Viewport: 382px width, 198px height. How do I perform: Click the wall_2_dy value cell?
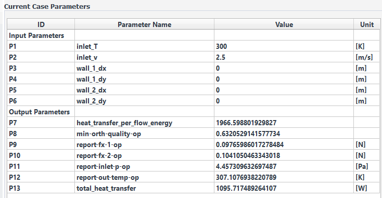(x=284, y=101)
